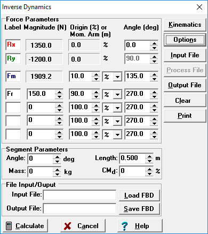Click Rx magnitude value 1350.0
This screenshot has width=208, height=234.
pos(44,46)
